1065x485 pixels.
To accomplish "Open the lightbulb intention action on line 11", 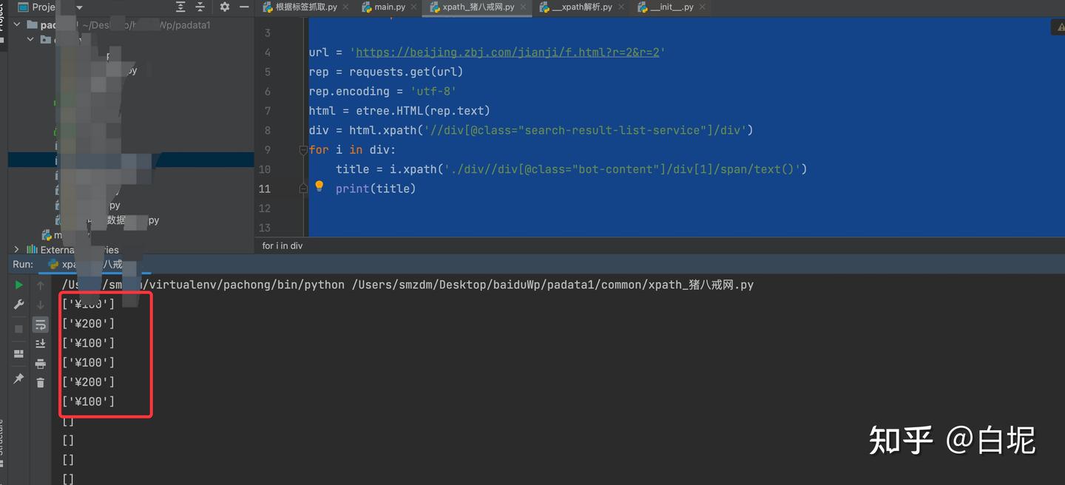I will point(319,186).
